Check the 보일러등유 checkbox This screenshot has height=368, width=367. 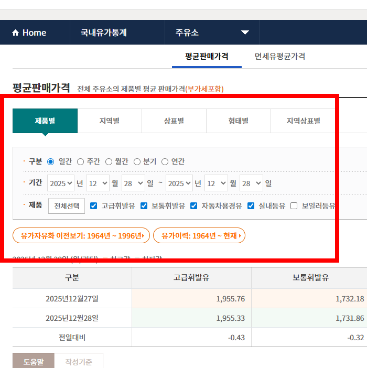(294, 206)
